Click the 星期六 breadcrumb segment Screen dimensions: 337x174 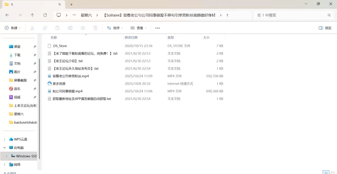coord(86,15)
